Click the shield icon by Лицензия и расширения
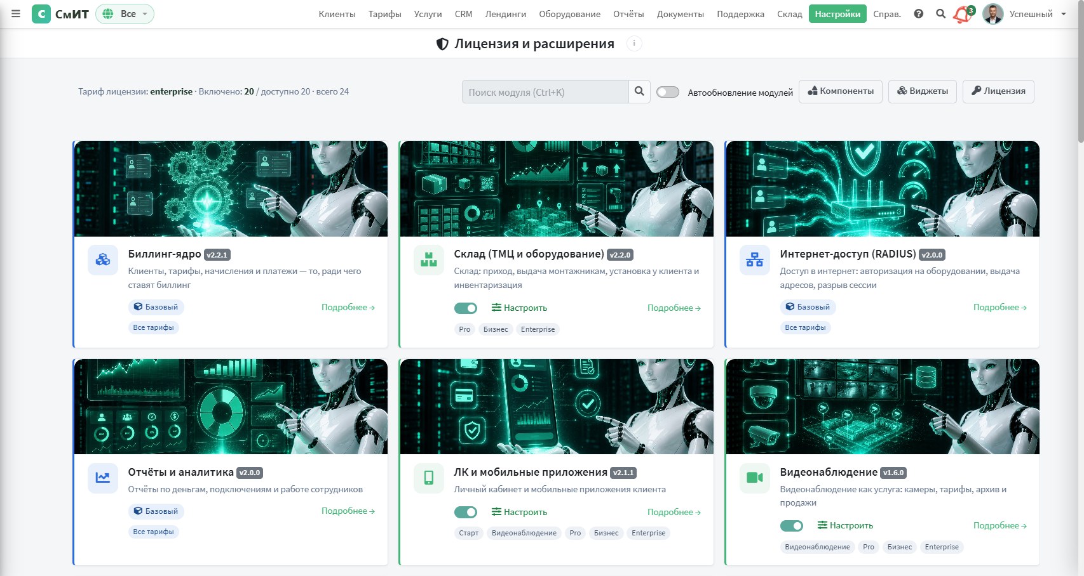 pyautogui.click(x=443, y=44)
